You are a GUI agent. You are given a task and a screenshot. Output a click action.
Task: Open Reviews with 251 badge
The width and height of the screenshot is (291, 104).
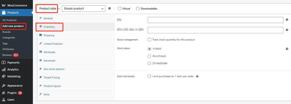point(11,55)
